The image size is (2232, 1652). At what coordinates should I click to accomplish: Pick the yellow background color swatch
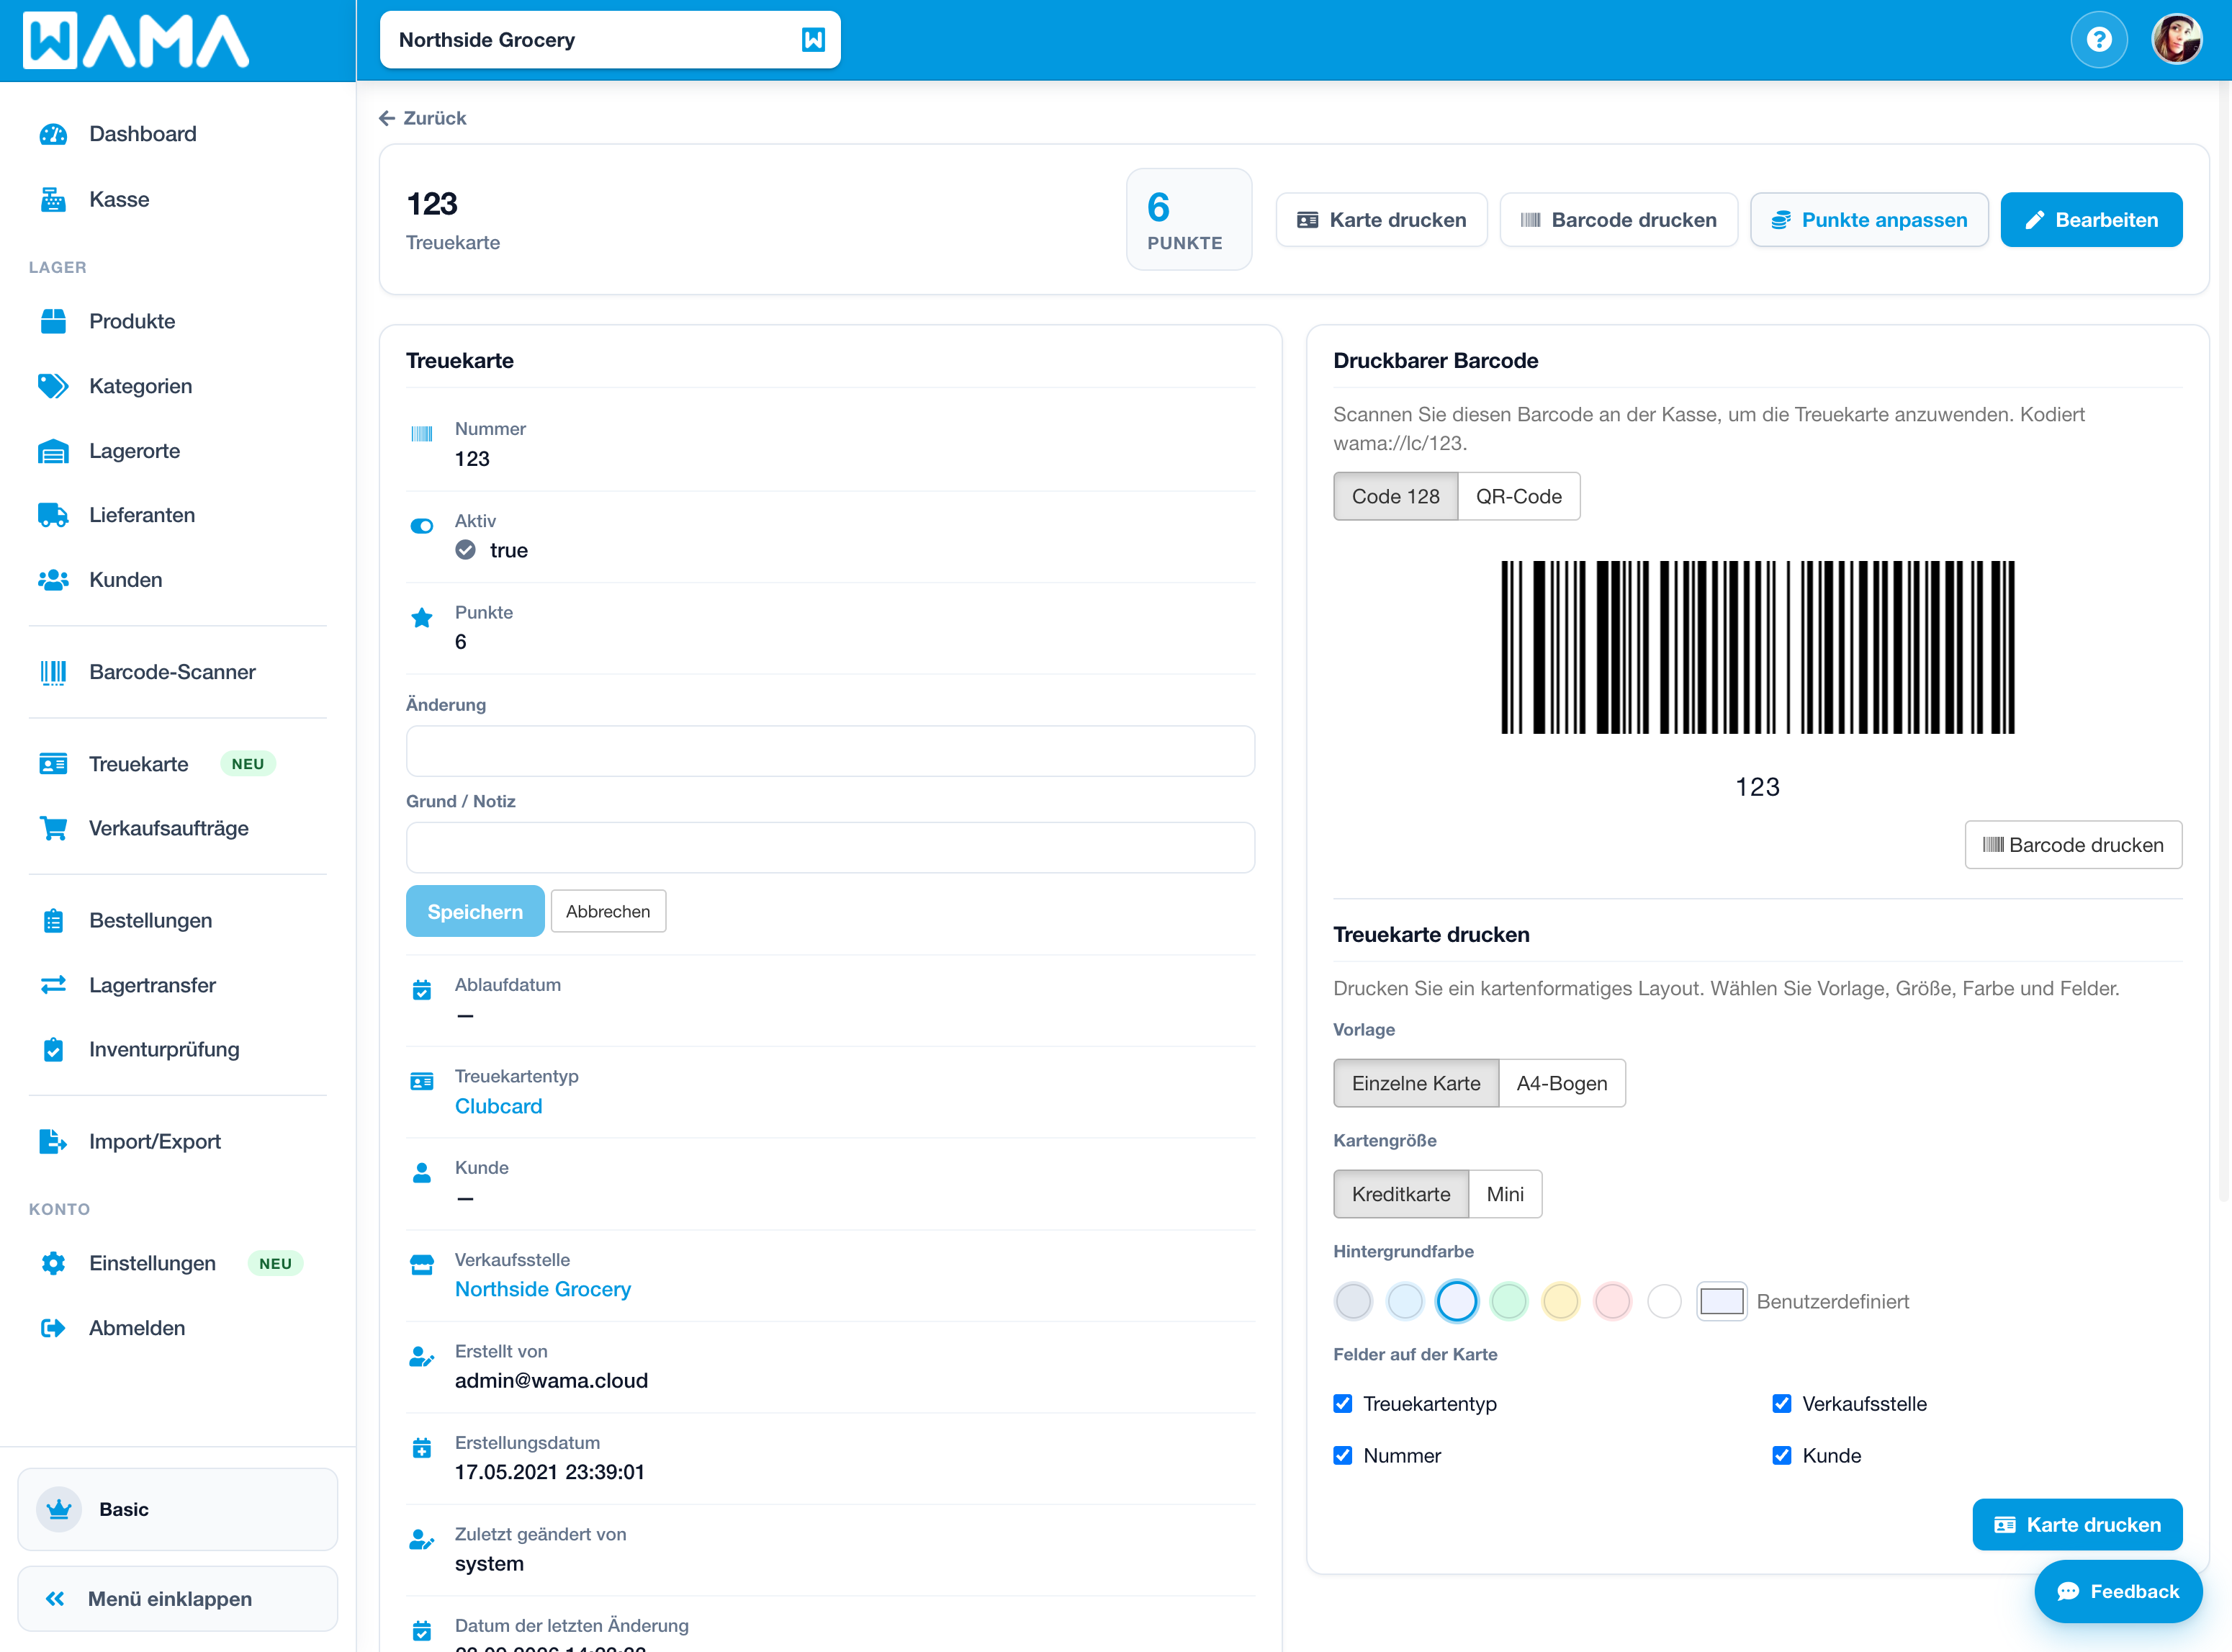(1560, 1301)
